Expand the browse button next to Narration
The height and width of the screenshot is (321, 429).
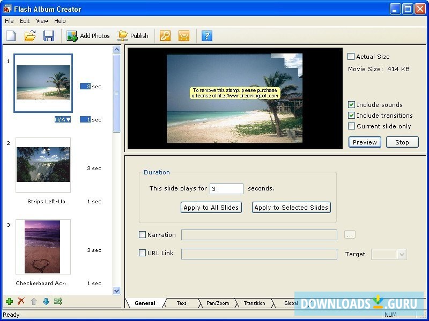[350, 235]
